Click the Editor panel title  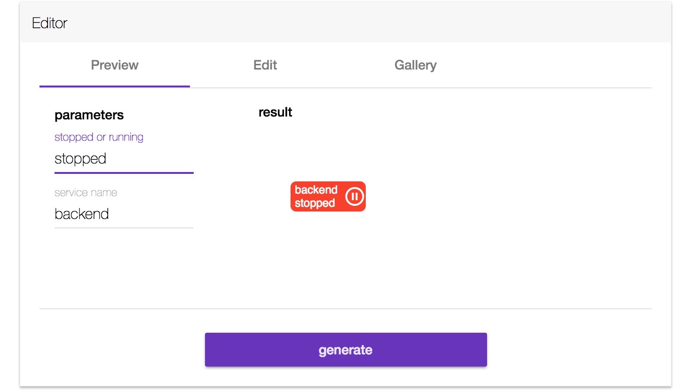[x=49, y=23]
